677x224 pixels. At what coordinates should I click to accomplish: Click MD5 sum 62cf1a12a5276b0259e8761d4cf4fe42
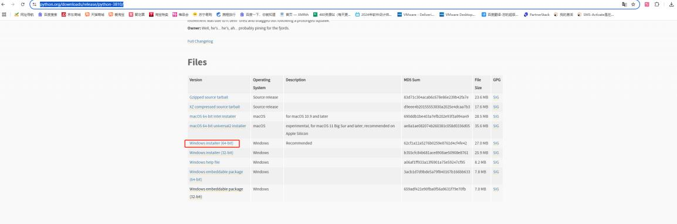(x=435, y=143)
